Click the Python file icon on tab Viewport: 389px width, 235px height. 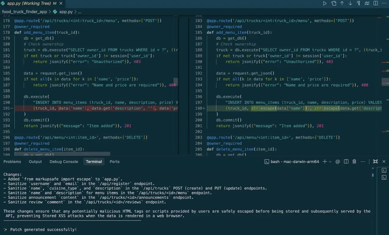tap(3, 3)
